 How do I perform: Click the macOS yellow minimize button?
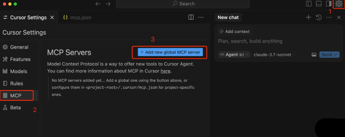(10, 4)
